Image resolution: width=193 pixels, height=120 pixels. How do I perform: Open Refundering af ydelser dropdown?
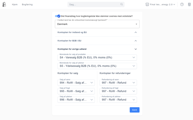(x=118, y=100)
